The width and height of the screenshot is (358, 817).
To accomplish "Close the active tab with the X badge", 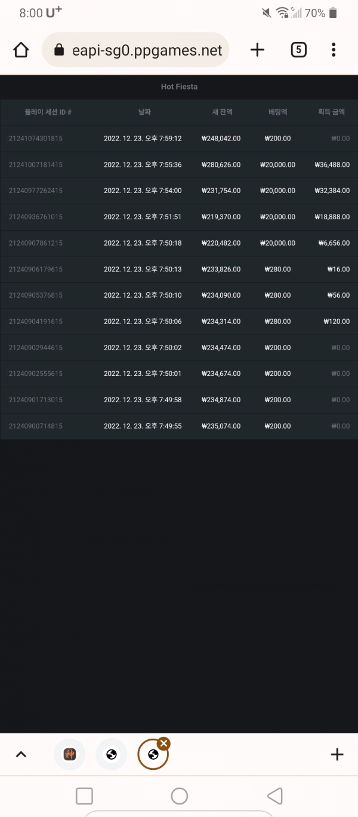I will (x=163, y=743).
